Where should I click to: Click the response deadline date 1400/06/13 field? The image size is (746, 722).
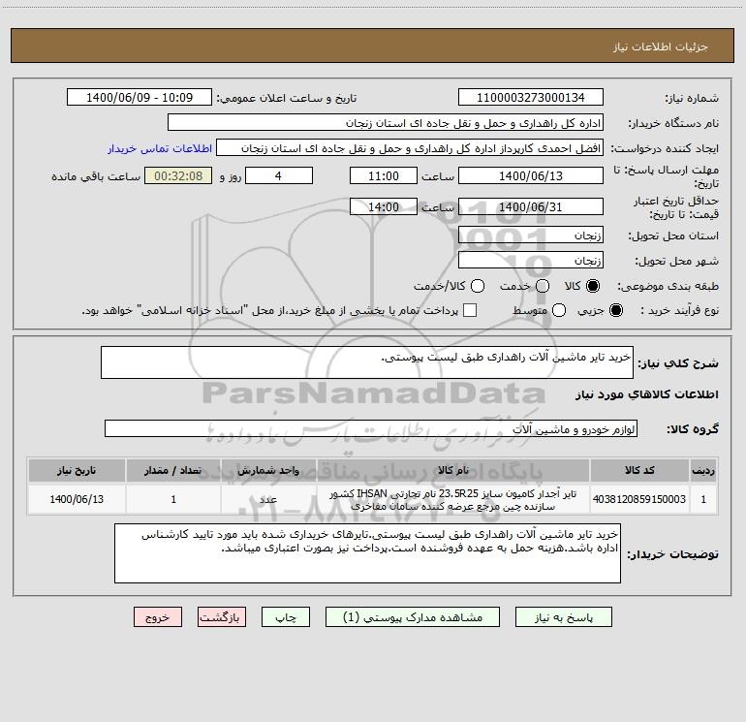[x=531, y=175]
